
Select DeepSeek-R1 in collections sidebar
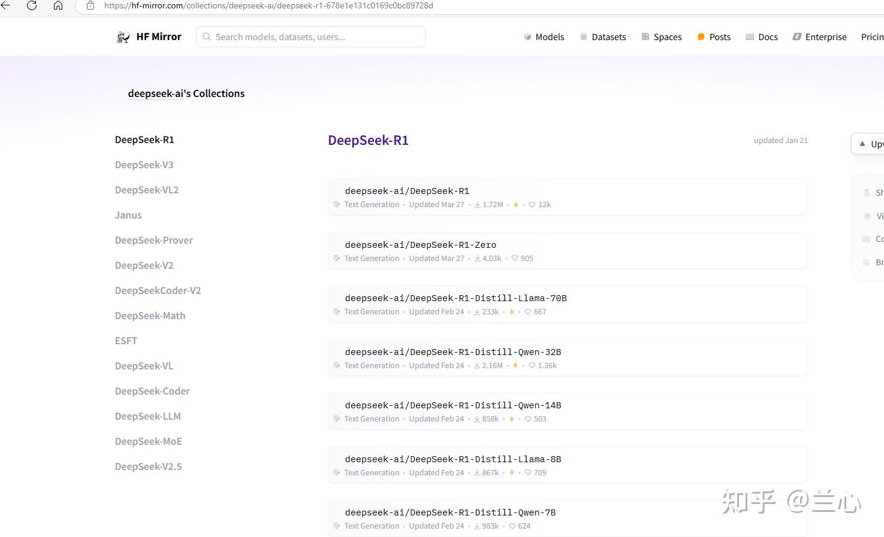144,139
